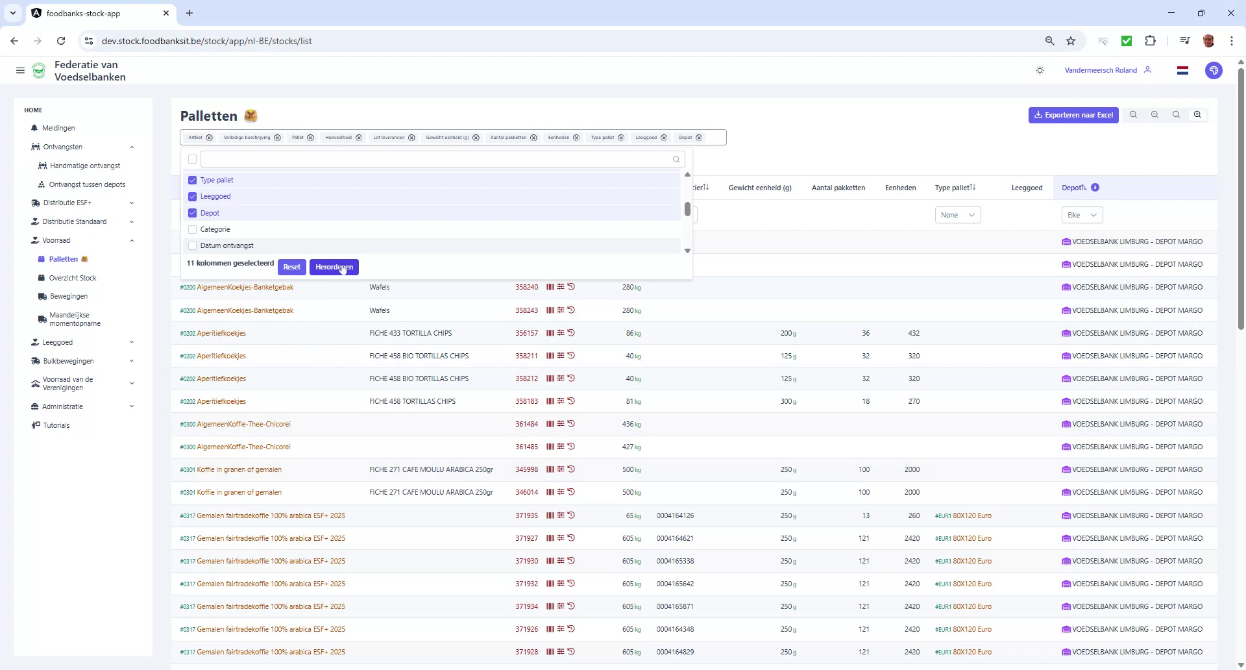Image resolution: width=1246 pixels, height=670 pixels.
Task: Open the None dropdown under Type pallet
Action: point(957,215)
